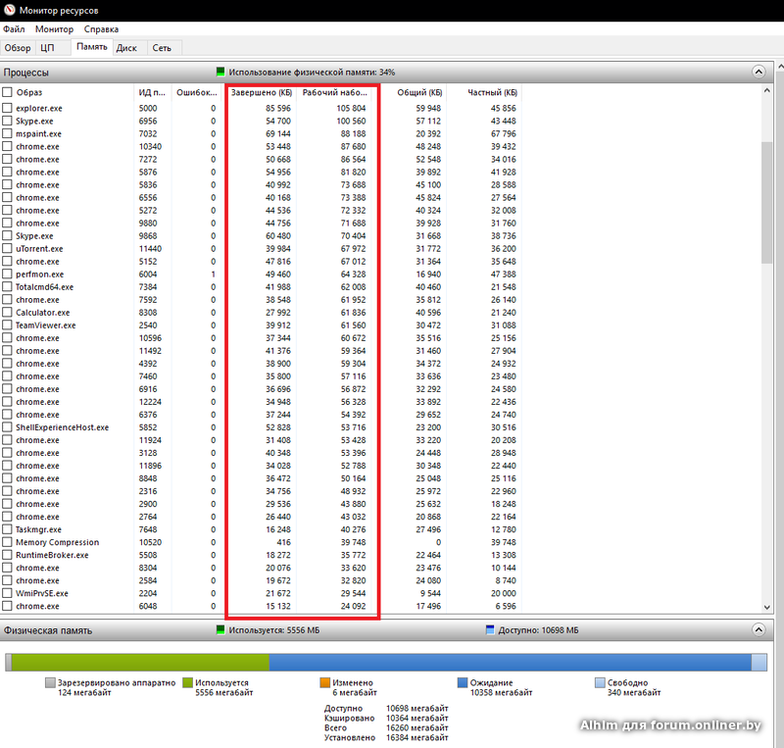Click the orange Изменено legend swatch
784x748 pixels.
click(325, 682)
